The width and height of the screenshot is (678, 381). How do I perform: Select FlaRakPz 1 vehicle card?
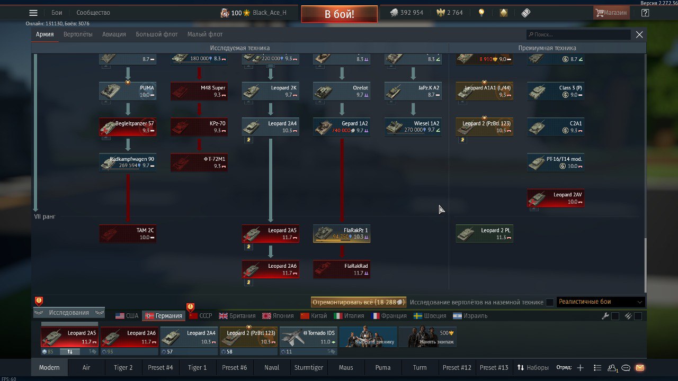[x=342, y=233]
